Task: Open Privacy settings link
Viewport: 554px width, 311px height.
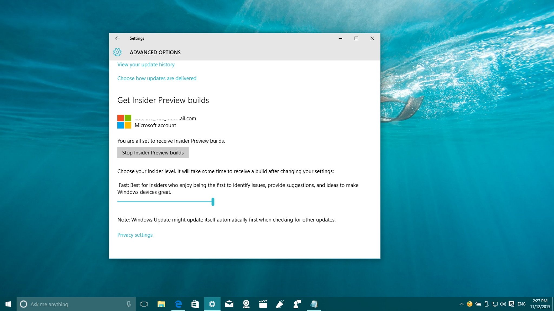Action: pos(135,235)
